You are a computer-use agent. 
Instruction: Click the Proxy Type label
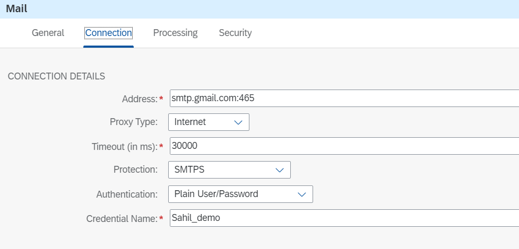pos(134,122)
